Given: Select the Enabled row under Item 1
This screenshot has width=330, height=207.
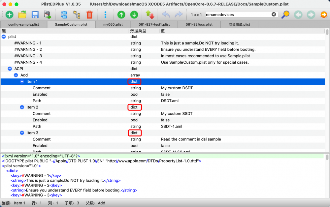Looking at the screenshot, I should click(x=162, y=94).
